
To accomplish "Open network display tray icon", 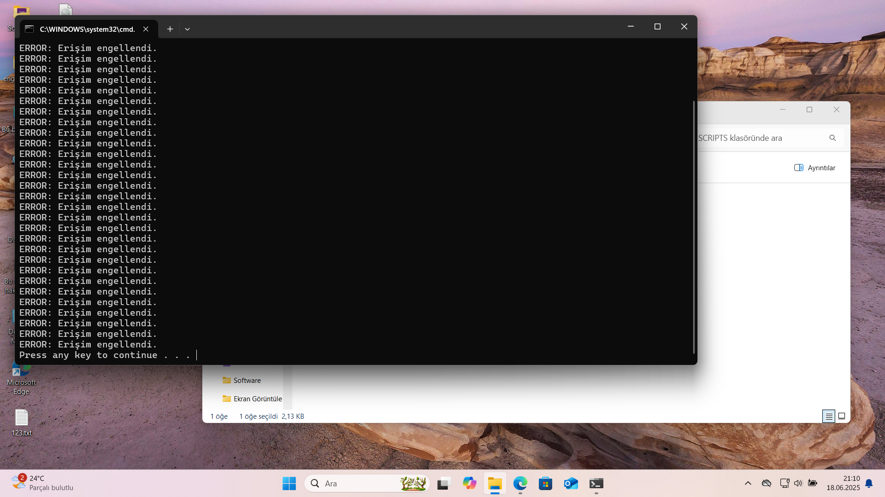I will tap(785, 483).
